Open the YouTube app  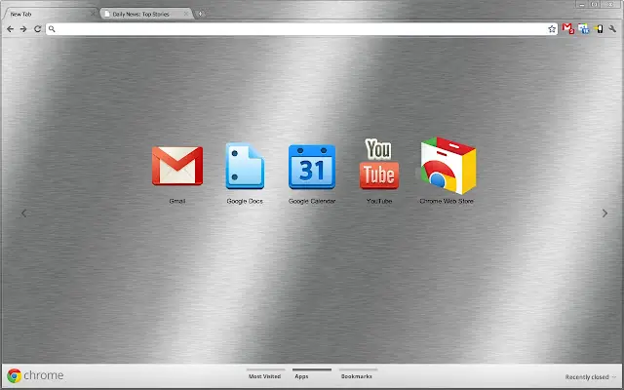[379, 164]
